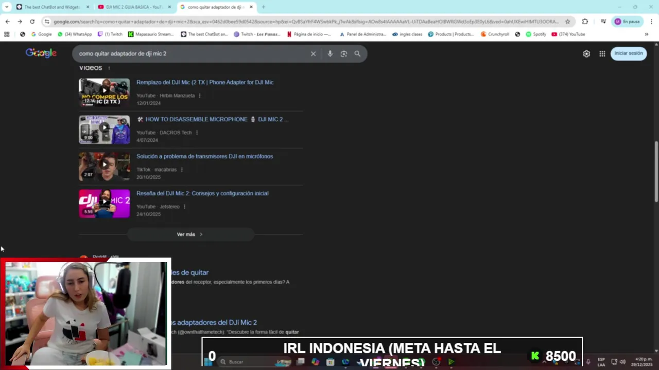The height and width of the screenshot is (370, 659).
Task: Bookmark this page with the star
Action: pos(568,22)
